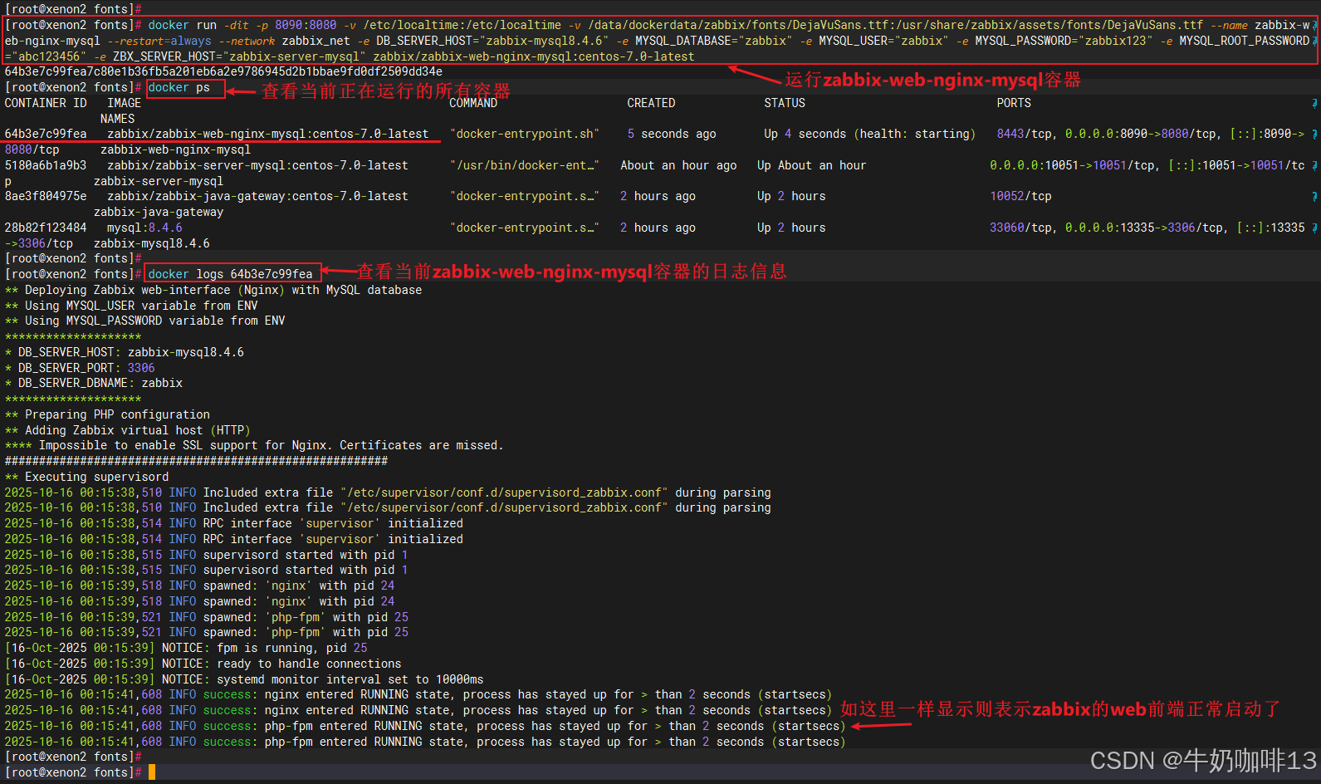This screenshot has width=1321, height=784.
Task: Click the 'docker logs 64b3e7c99fea' command
Action: pos(230,274)
